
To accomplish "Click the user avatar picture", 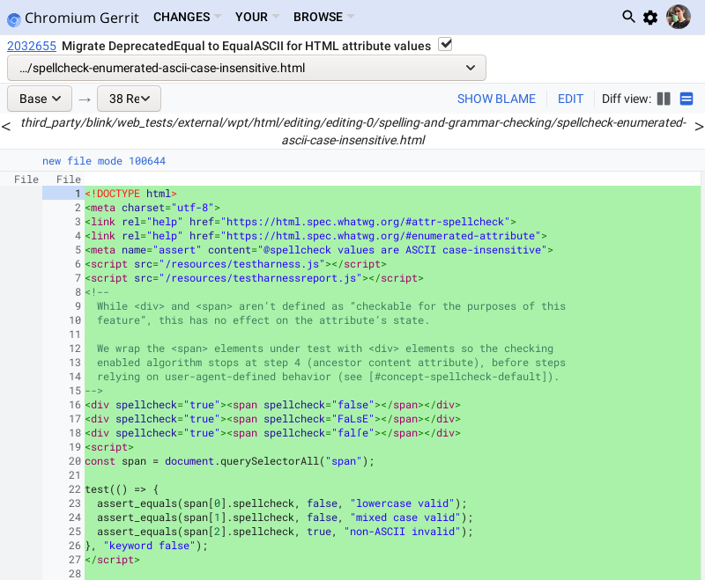I will 678,17.
